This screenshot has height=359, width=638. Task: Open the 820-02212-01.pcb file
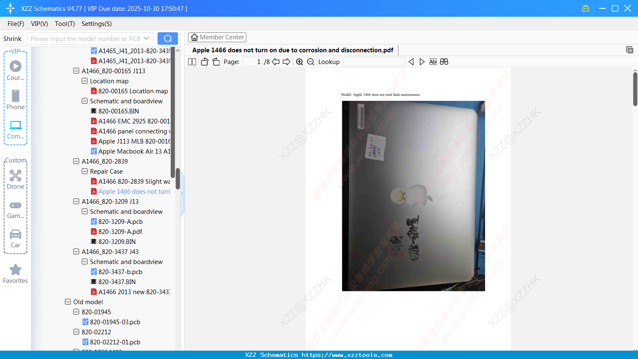pos(111,342)
